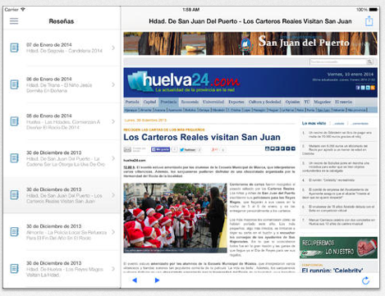The image size is (385, 296).
Task: Click the webpage search input field
Action: [x=338, y=62]
